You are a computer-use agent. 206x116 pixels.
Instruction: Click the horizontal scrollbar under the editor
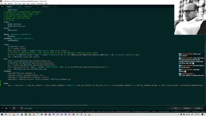(44, 105)
